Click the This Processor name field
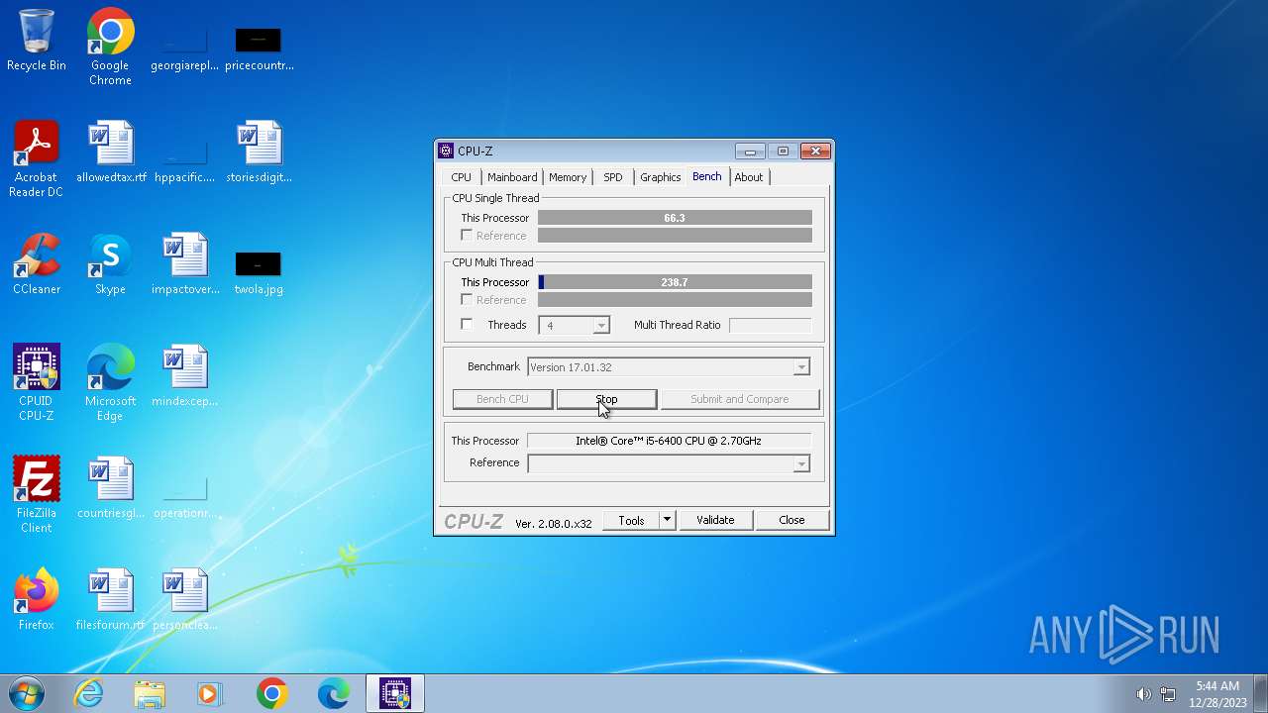This screenshot has height=713, width=1268. (669, 441)
